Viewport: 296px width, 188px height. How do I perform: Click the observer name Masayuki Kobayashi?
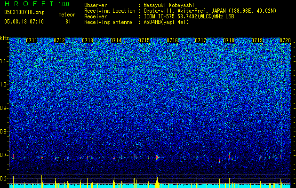[168, 5]
